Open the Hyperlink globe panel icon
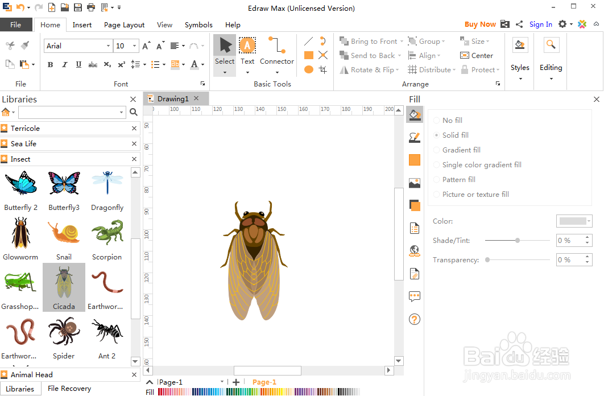 coord(415,251)
